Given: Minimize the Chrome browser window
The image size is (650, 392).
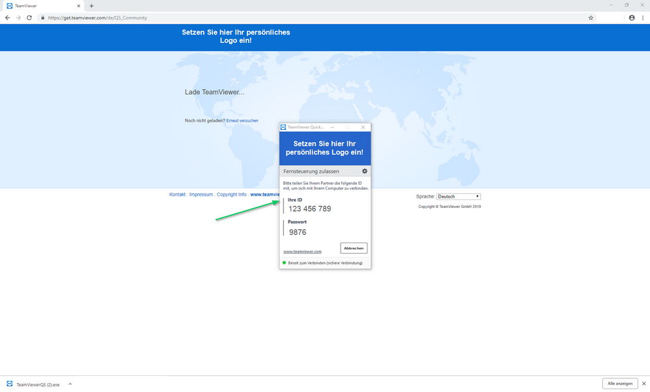Looking at the screenshot, I should (x=611, y=5).
